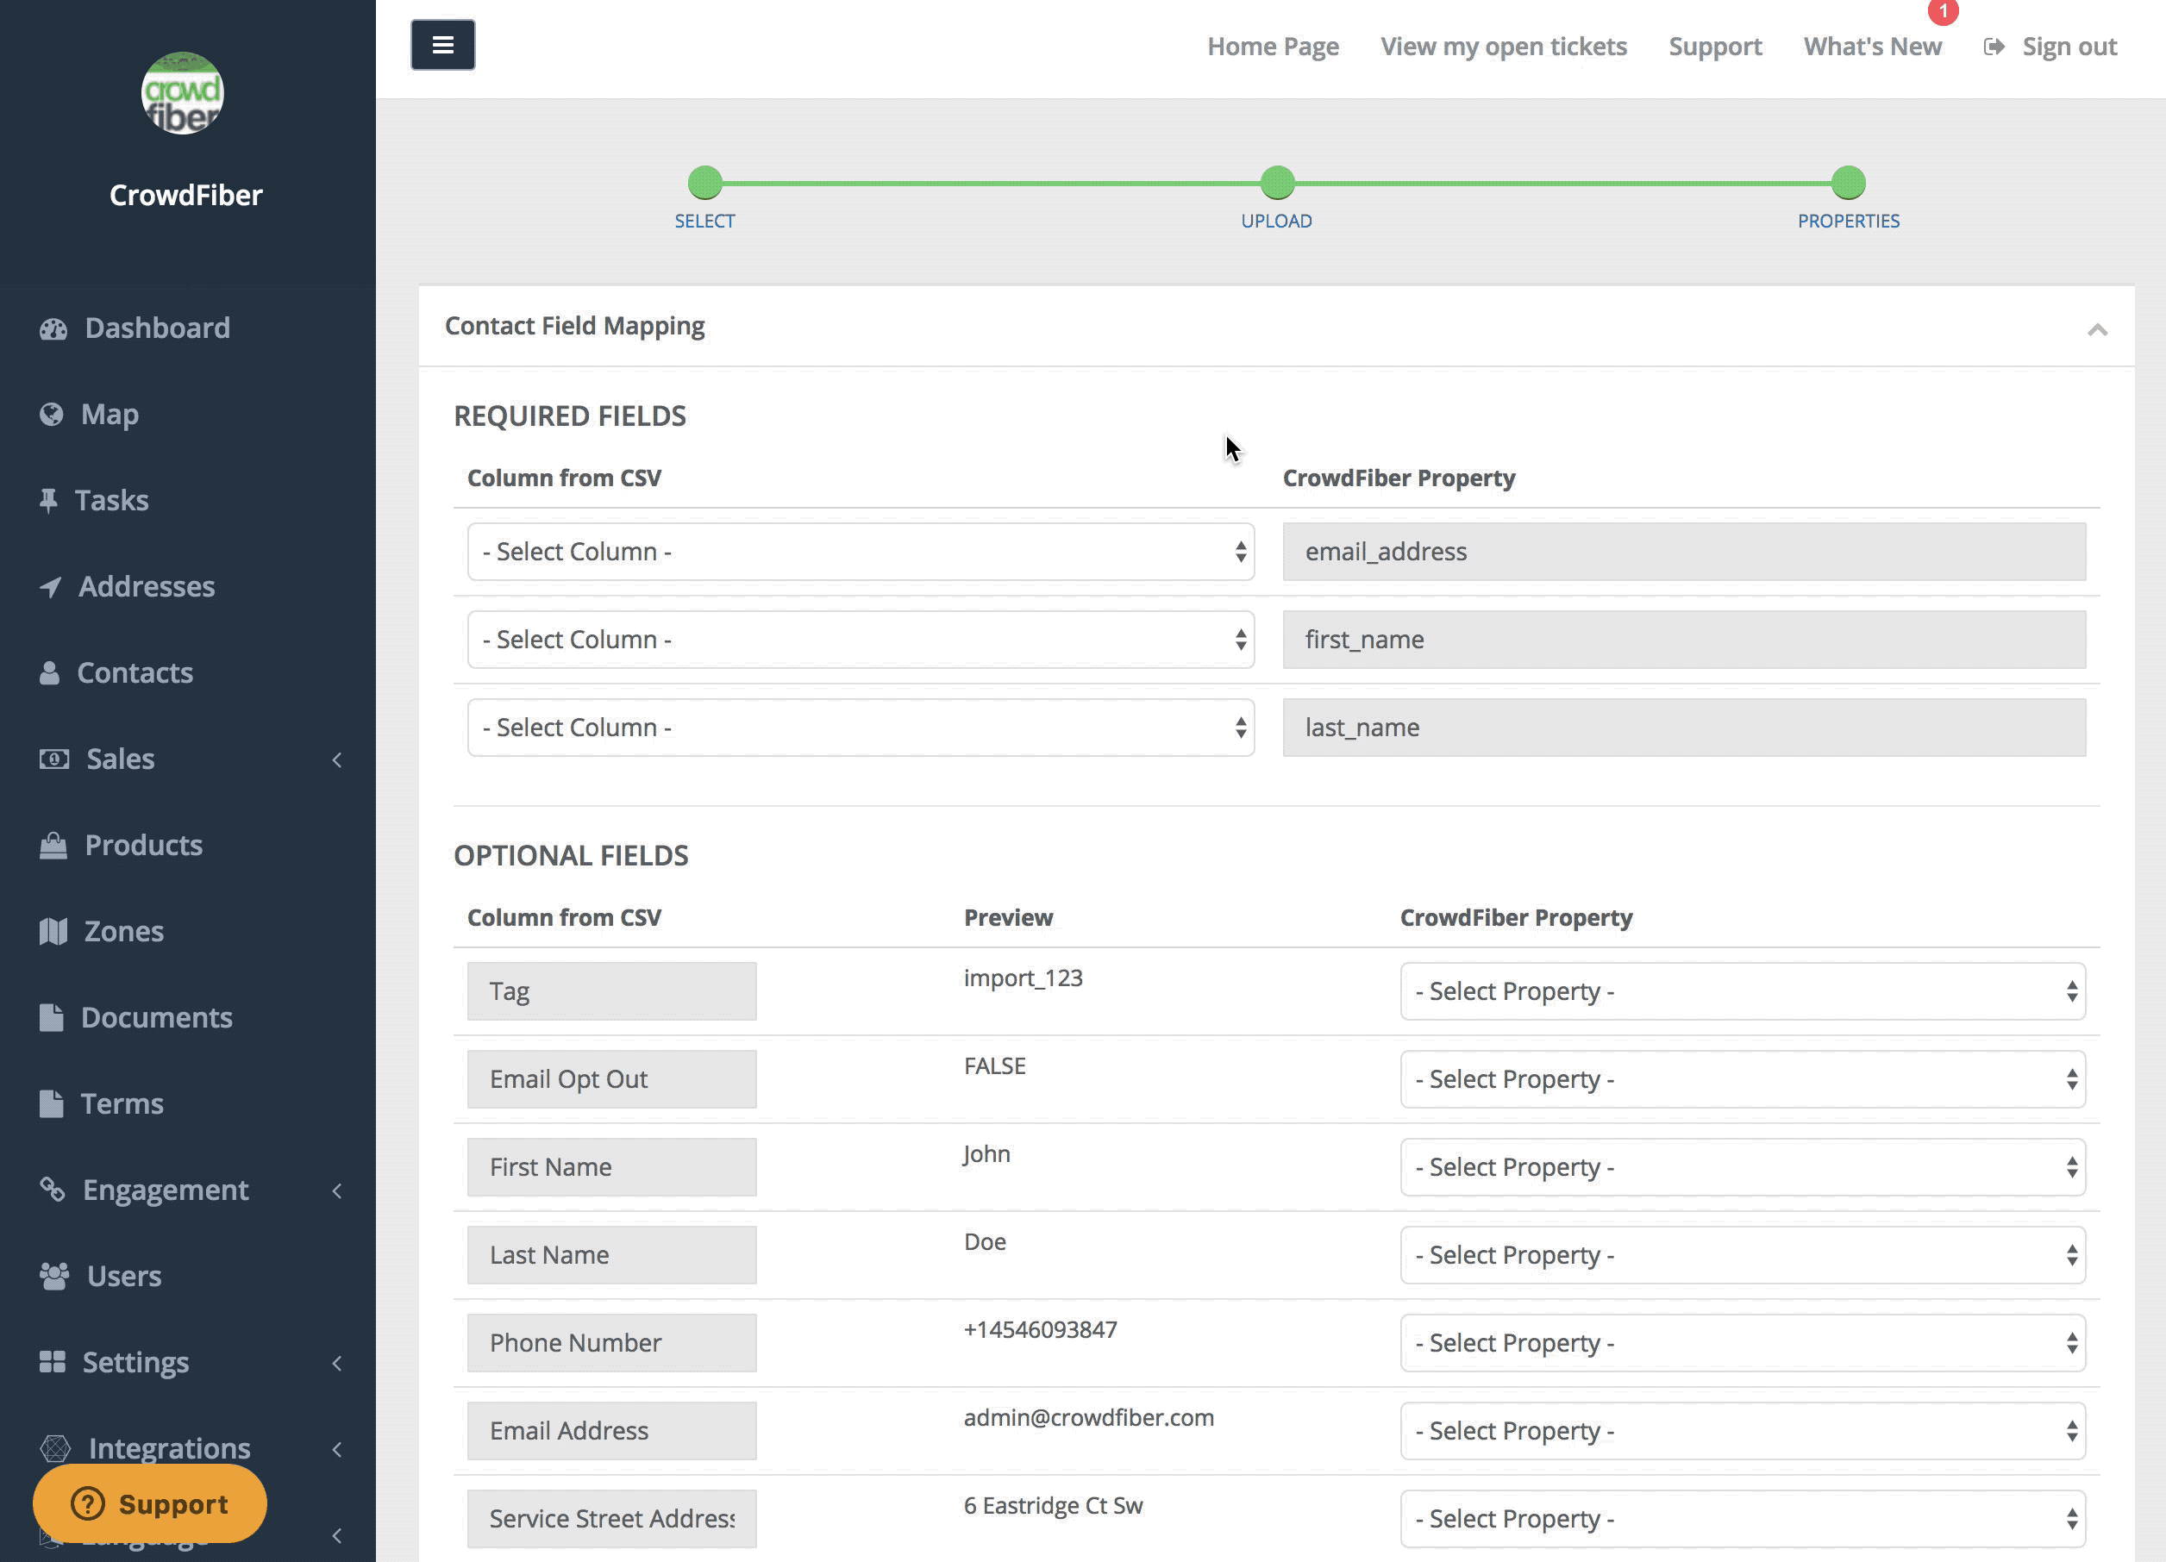Open What's New in top navigation
This screenshot has height=1562, width=2166.
tap(1872, 46)
